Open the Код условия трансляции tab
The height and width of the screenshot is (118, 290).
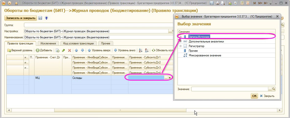[78, 43]
